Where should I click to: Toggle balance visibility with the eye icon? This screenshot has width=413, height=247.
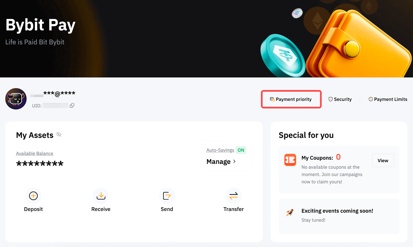coord(59,134)
